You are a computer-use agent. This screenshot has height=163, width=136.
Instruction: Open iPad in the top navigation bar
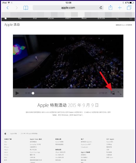(35, 18)
